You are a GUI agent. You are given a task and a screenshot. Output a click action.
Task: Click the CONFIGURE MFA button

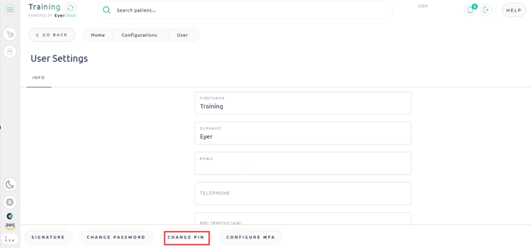click(x=251, y=238)
